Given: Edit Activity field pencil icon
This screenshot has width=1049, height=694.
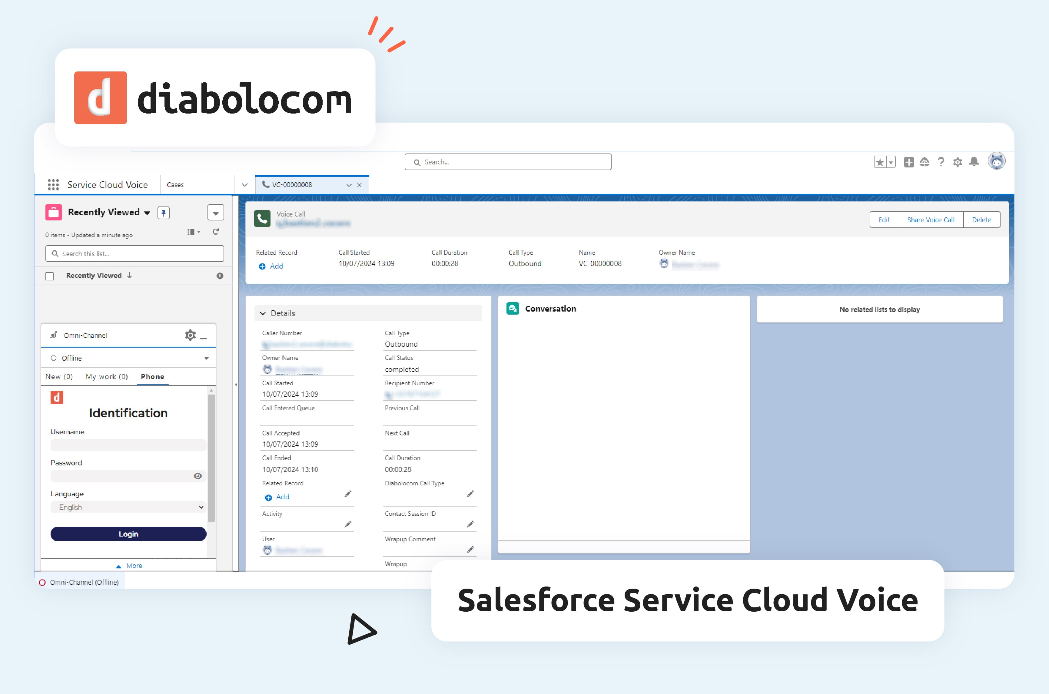Looking at the screenshot, I should click(348, 524).
